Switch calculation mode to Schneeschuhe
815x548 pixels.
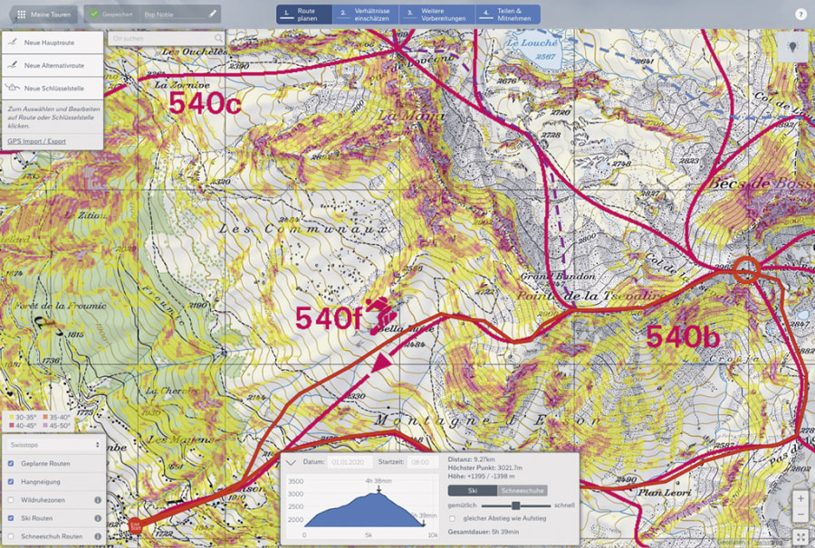(523, 490)
